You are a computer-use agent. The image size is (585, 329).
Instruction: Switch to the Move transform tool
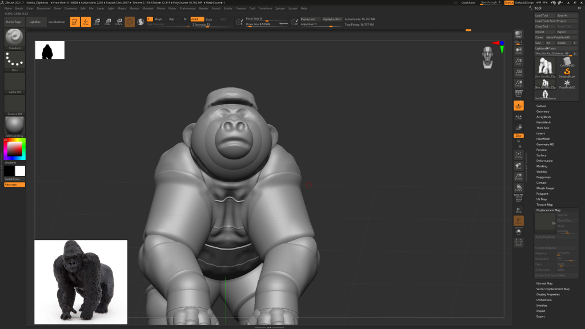[x=96, y=22]
